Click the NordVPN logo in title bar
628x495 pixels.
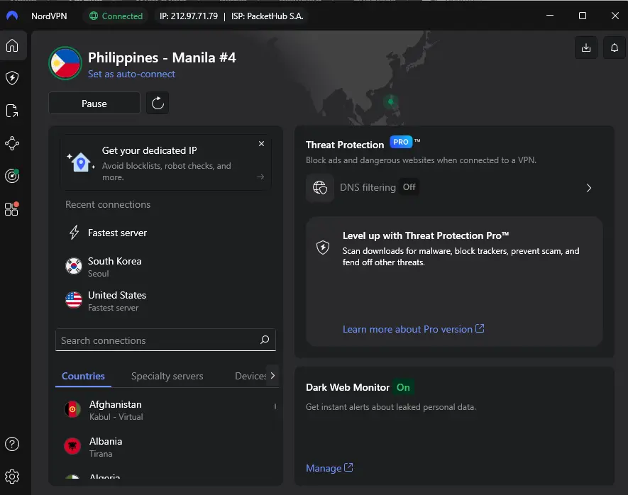12,16
